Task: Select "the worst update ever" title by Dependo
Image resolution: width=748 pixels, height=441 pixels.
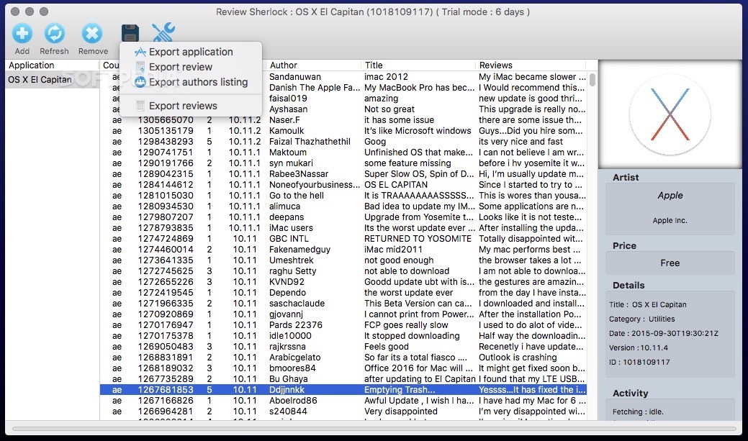Action: click(x=408, y=293)
